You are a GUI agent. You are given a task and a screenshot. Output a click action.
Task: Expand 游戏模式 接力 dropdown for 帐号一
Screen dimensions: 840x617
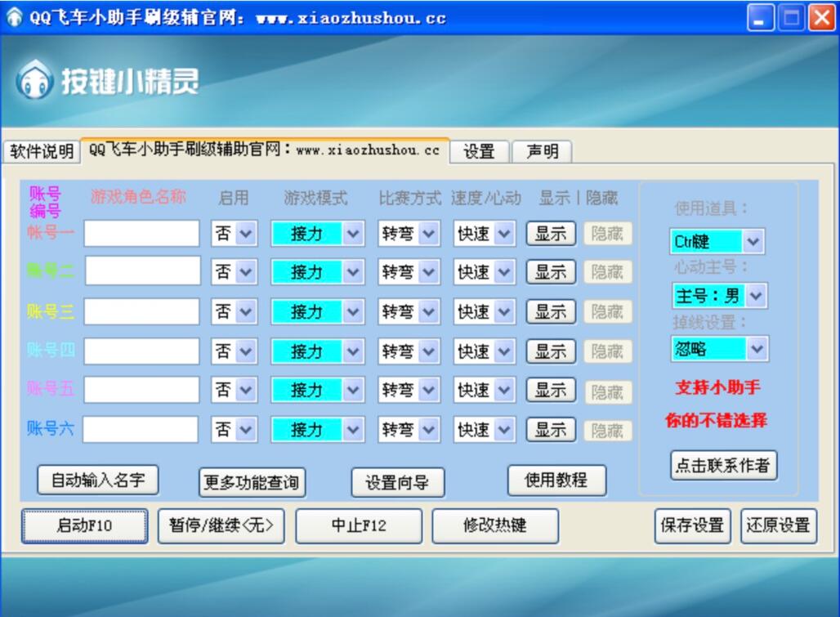pos(352,234)
